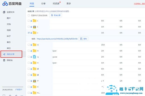
Task: Tick the checkbox of the C folder row
Action: pos(29,87)
